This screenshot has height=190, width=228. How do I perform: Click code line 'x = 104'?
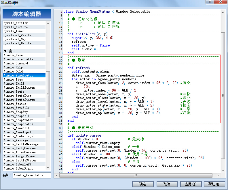83,87
